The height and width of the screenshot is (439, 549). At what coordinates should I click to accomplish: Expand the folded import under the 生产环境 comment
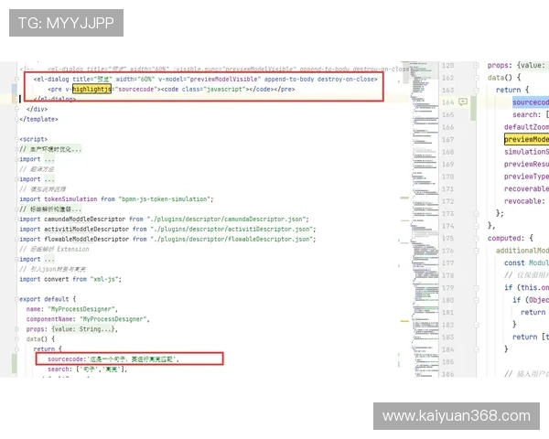point(48,158)
